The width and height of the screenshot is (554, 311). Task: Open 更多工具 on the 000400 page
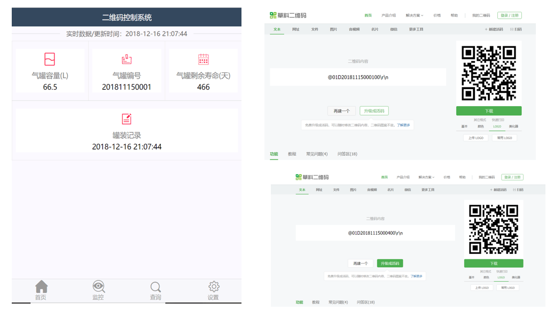click(428, 190)
